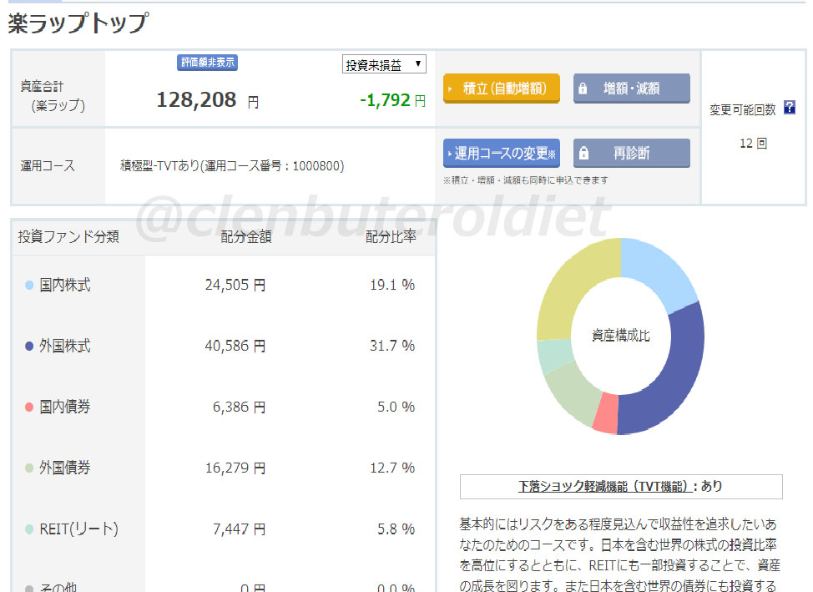Image resolution: width=813 pixels, height=592 pixels.
Task: Open the 下落ショック軽減機能（TVT機能） link
Action: 604,487
